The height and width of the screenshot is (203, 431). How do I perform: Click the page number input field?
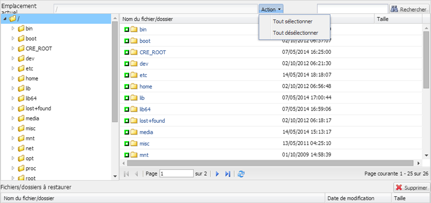pyautogui.click(x=176, y=174)
